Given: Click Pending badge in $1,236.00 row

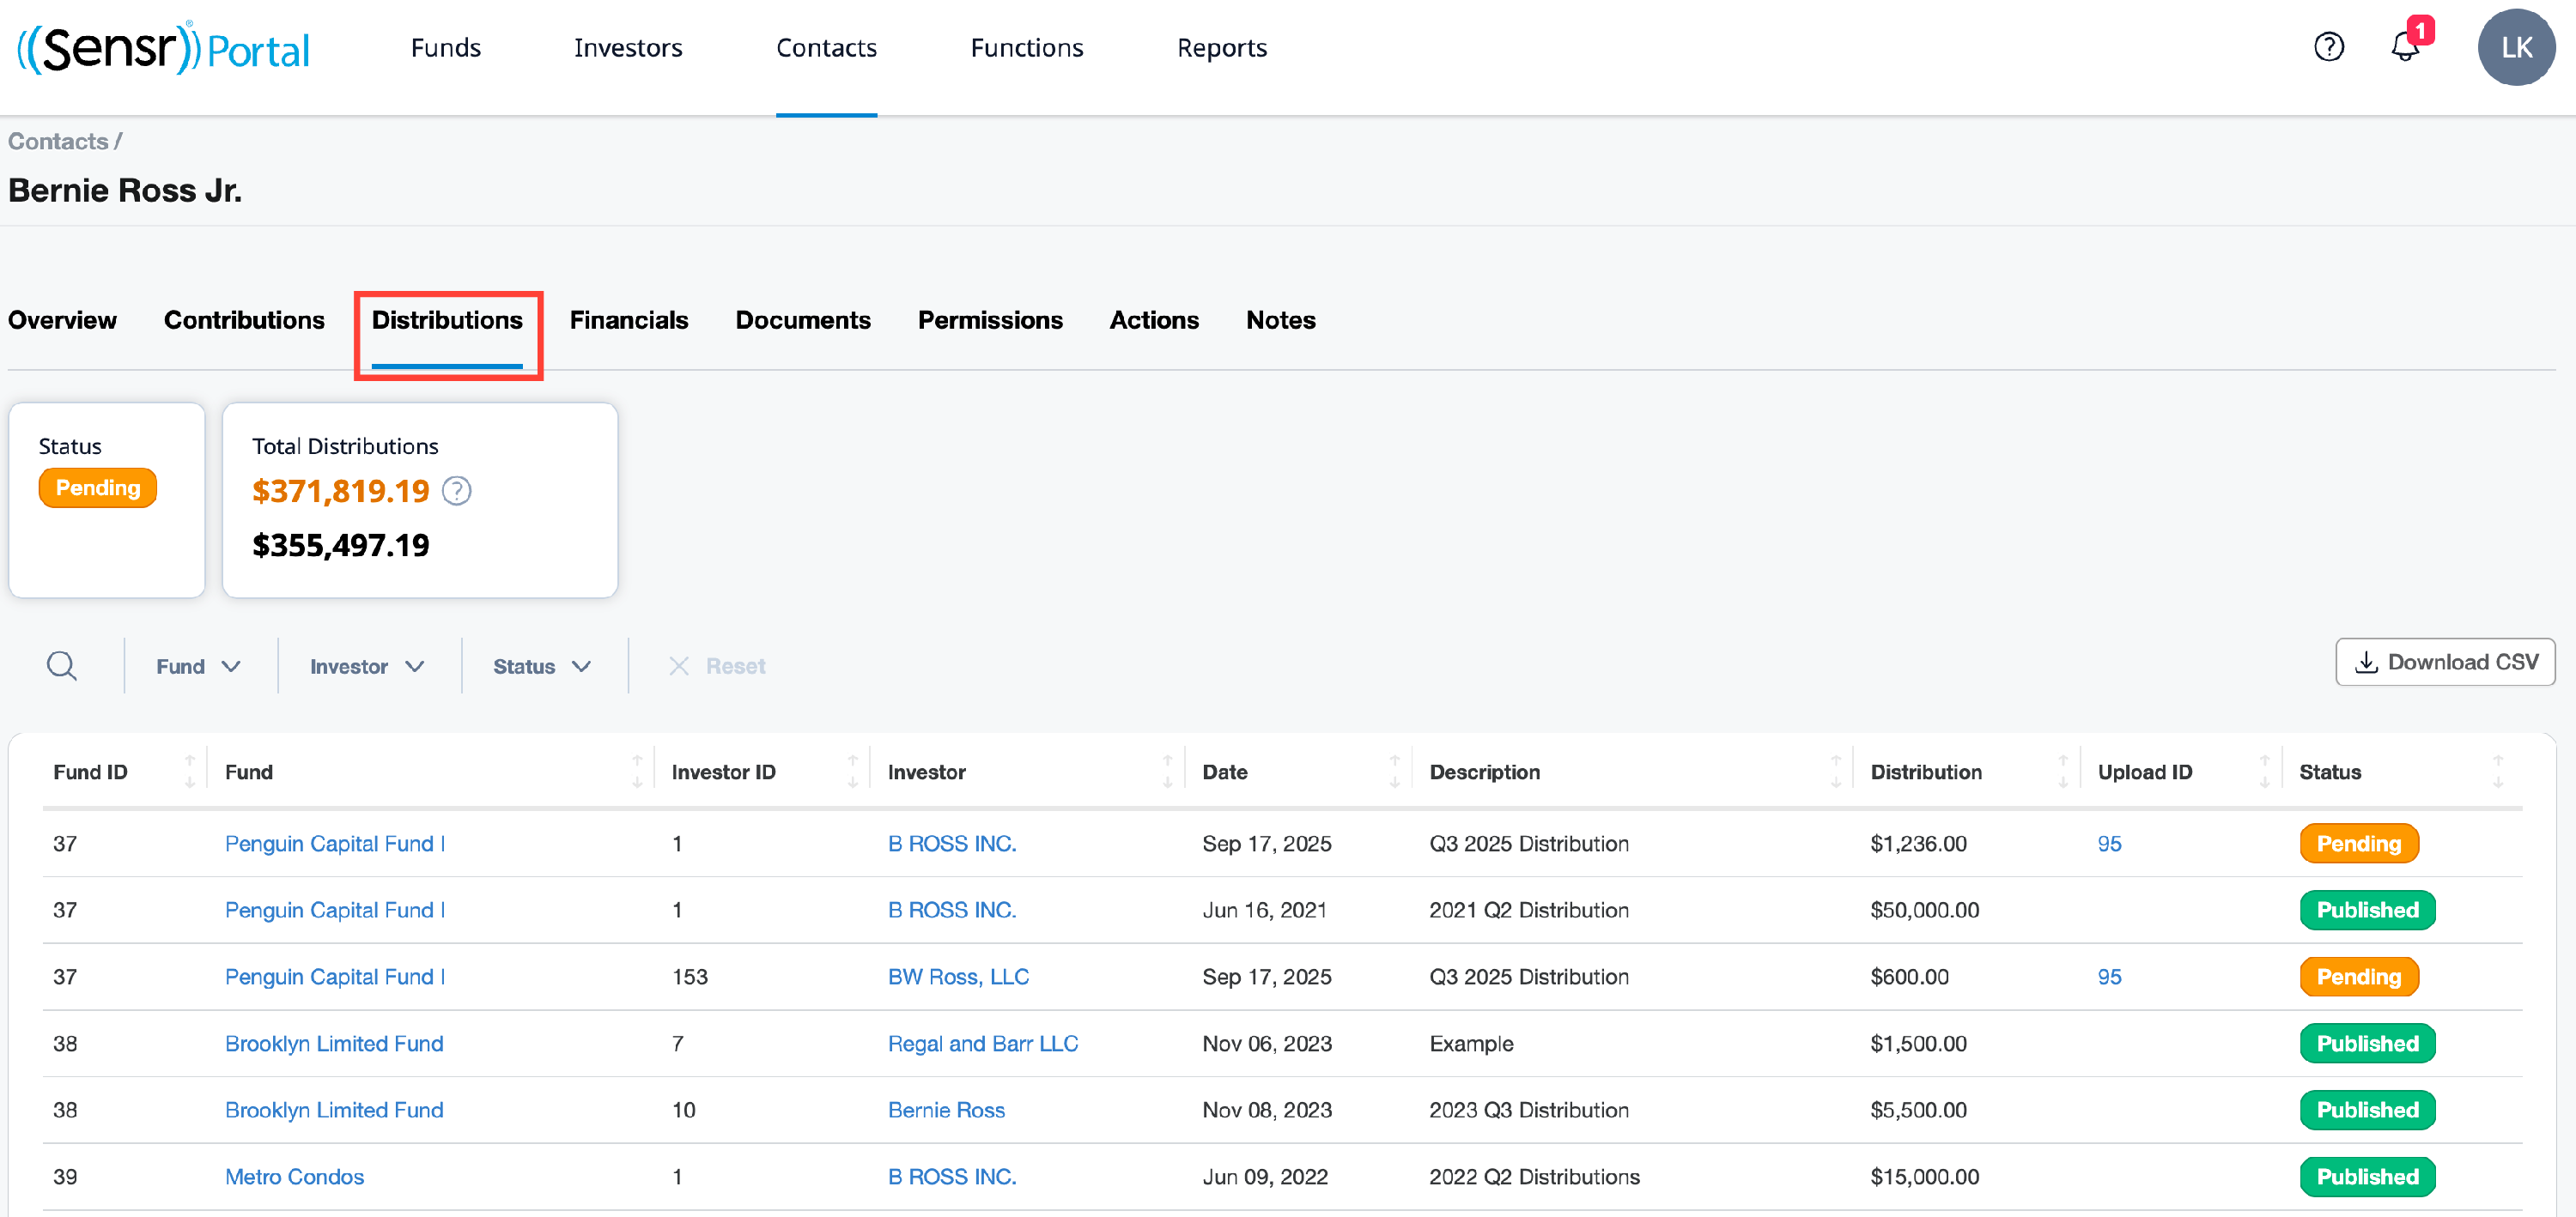Looking at the screenshot, I should [x=2359, y=845].
